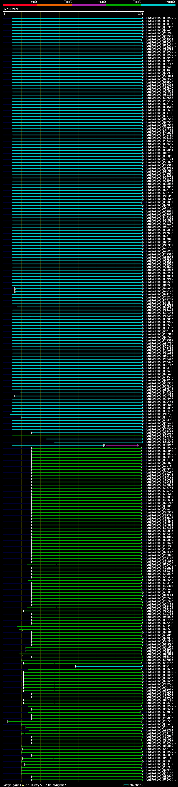The width and height of the screenshot is (178, 787).
Task: Select label UniRef100_C6F1E5
Action: [159, 193]
